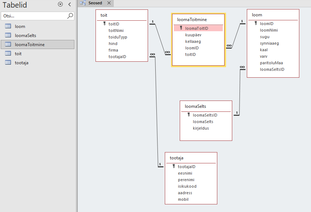Select isikukood field in tootaja table

pyautogui.click(x=187, y=186)
